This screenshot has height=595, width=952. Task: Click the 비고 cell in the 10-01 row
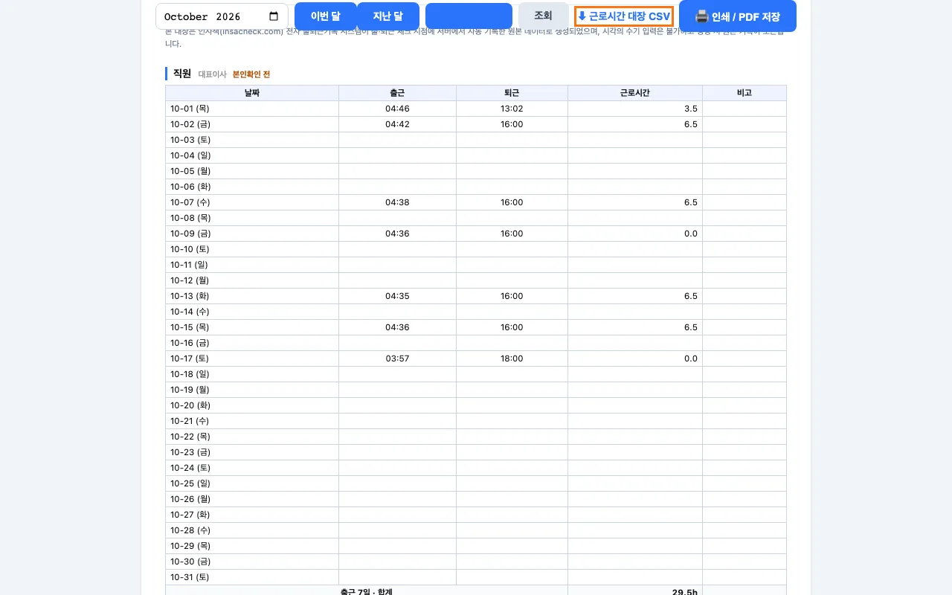click(x=744, y=109)
